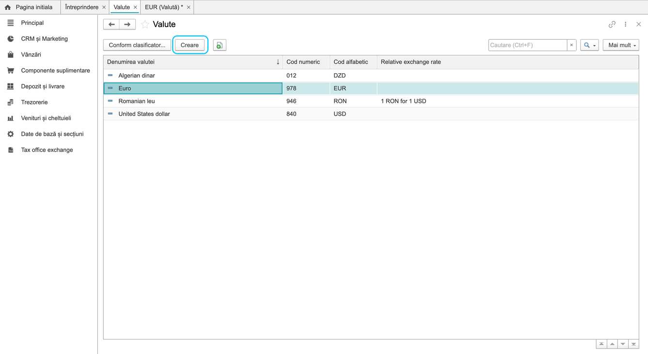Select the Algerian dinar row
648x354 pixels.
click(371, 76)
